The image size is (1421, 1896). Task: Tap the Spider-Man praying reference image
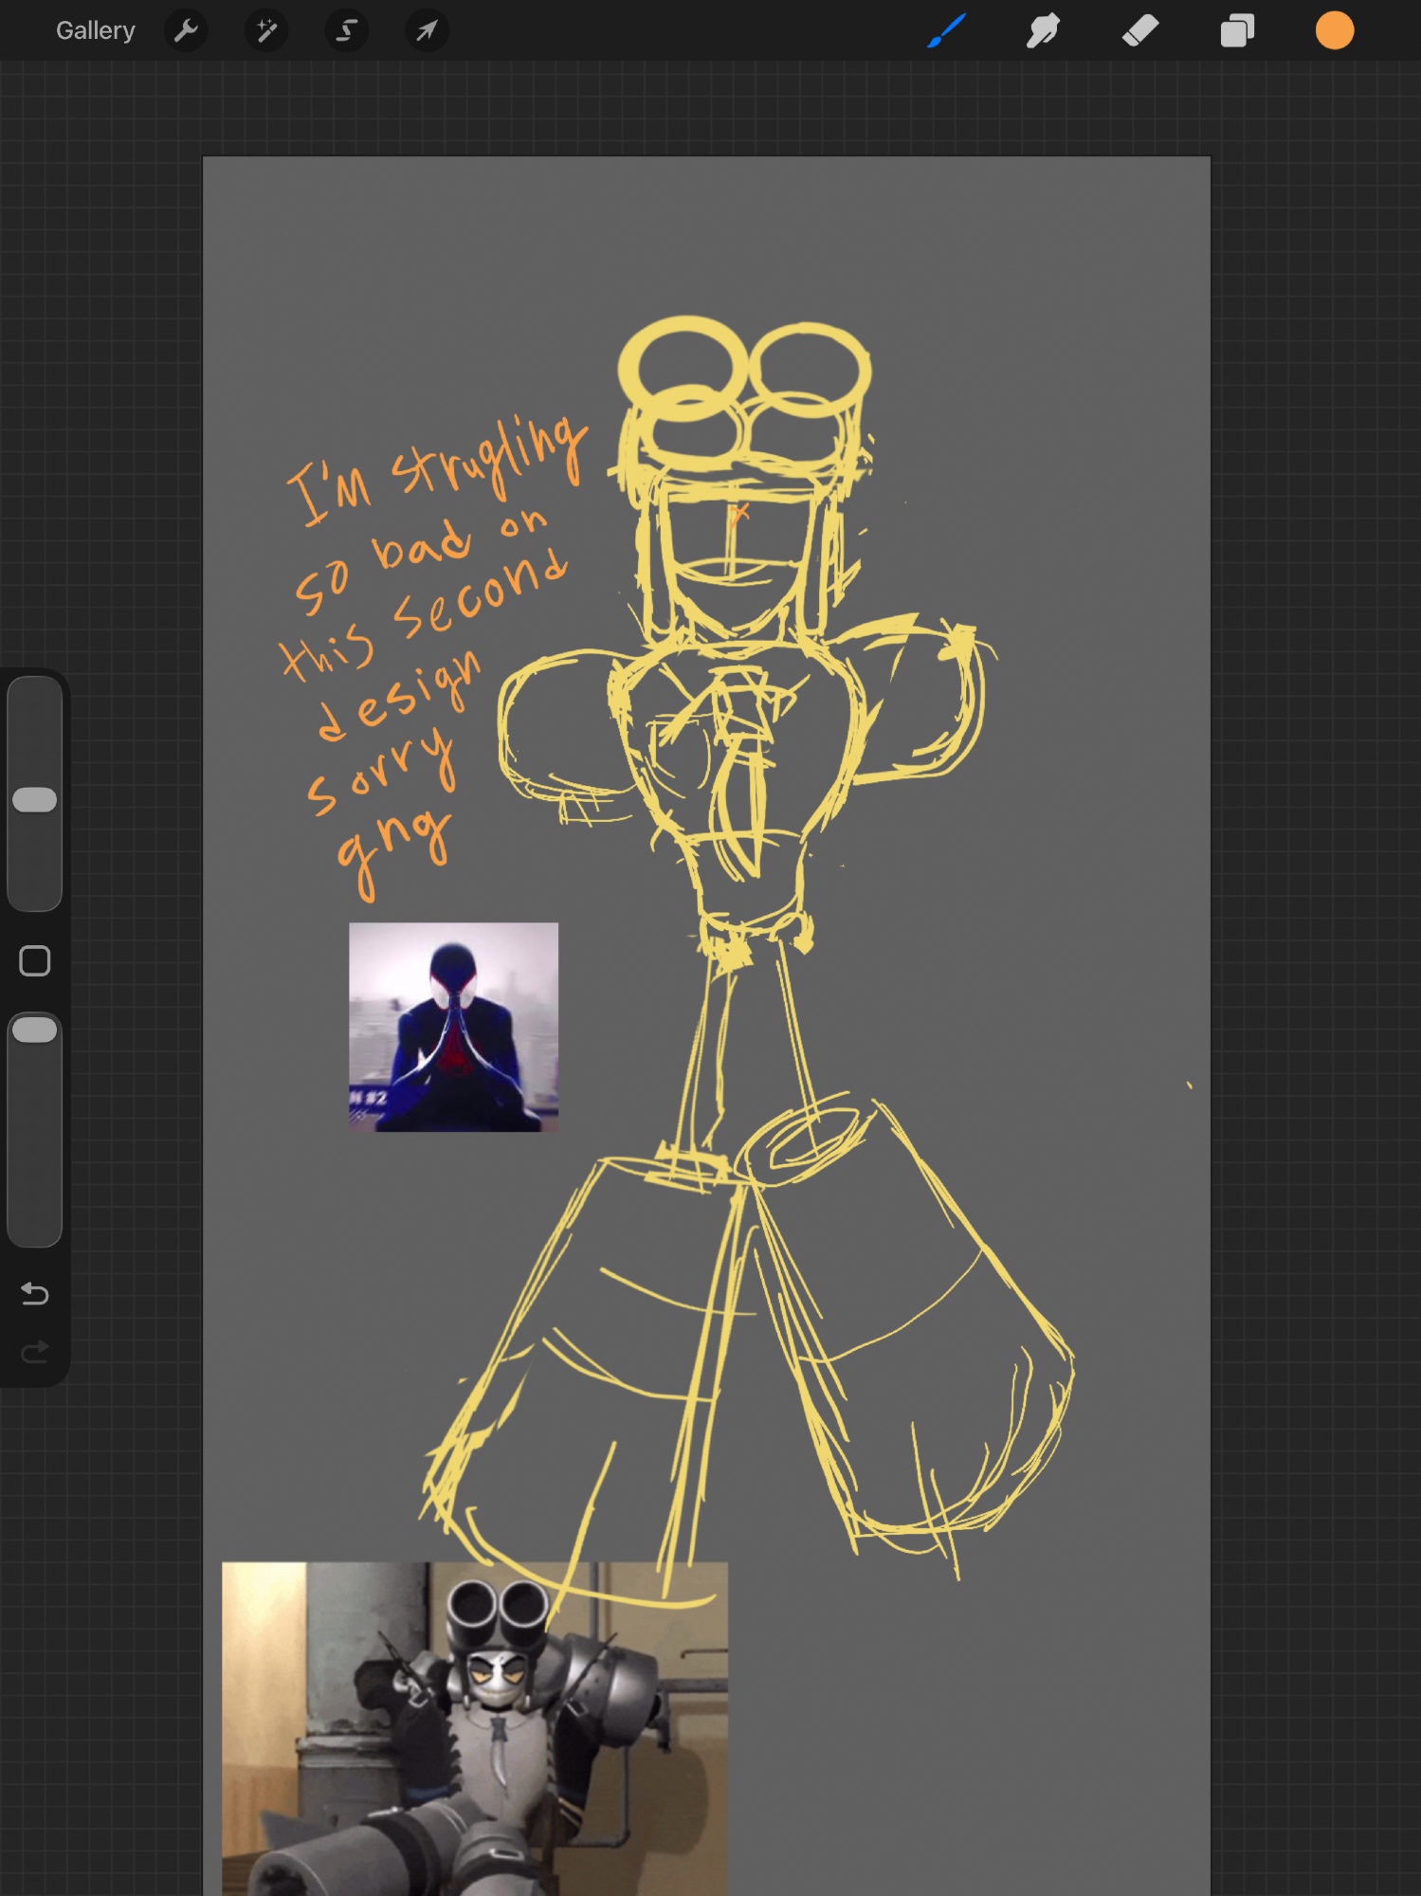click(453, 1027)
